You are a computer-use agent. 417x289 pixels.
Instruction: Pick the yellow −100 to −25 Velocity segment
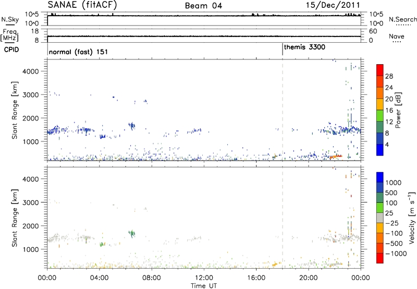pos(380,228)
